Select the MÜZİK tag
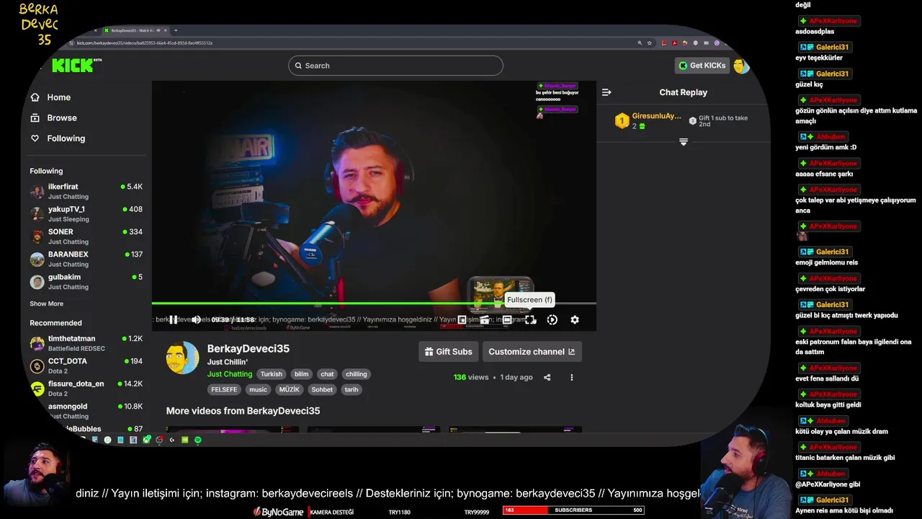Screen dimensions: 922x519 (289, 389)
